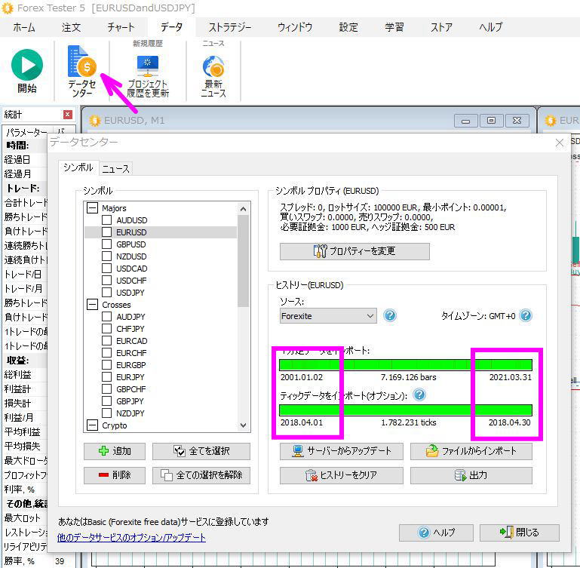Click ファイルからインポート button
Viewport: 580px width, 568px height.
[471, 451]
